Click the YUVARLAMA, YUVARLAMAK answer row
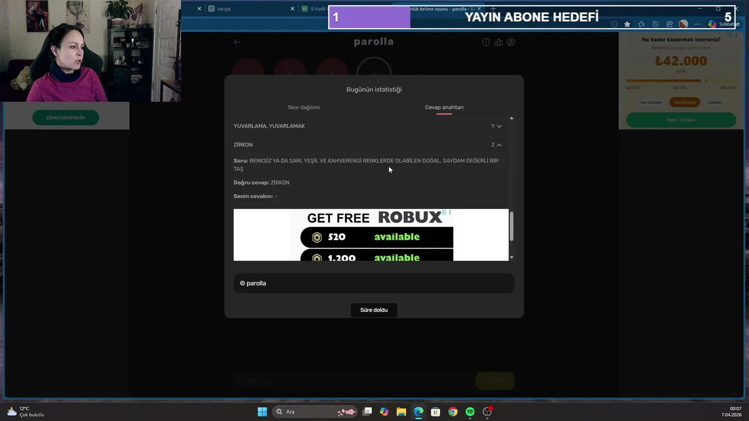The height and width of the screenshot is (421, 749). click(x=368, y=126)
